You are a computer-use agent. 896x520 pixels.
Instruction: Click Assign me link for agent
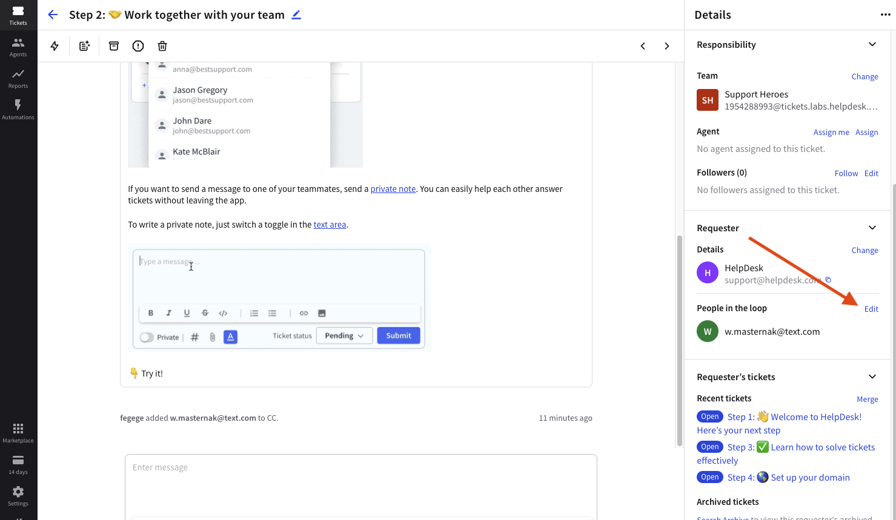click(x=831, y=133)
